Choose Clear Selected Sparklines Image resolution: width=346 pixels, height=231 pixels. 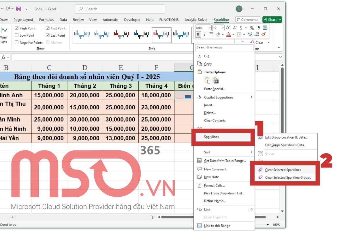(283, 170)
